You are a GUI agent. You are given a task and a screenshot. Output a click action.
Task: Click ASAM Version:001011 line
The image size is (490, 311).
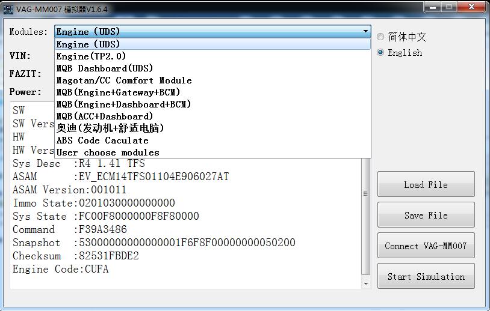pyautogui.click(x=69, y=190)
